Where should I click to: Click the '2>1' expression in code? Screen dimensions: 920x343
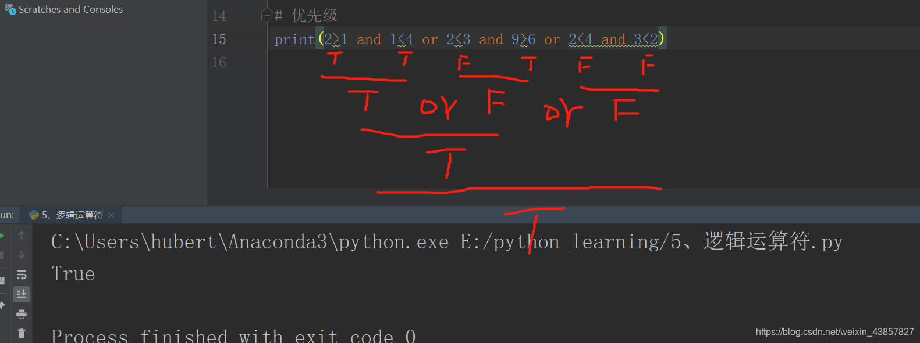click(336, 39)
